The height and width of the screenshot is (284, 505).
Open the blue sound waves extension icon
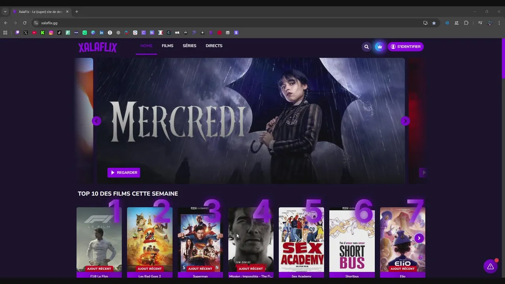tap(447, 23)
